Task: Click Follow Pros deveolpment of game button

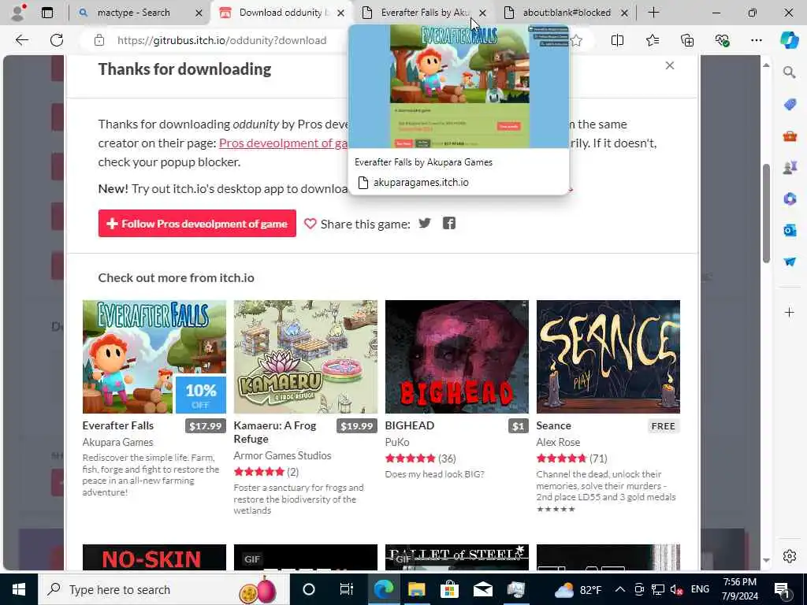Action: coord(197,223)
